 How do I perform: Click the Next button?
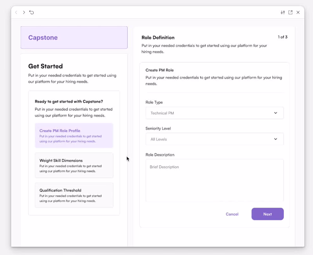(268, 214)
